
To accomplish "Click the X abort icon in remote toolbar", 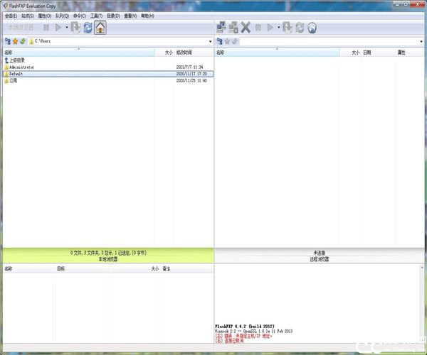I will [x=246, y=28].
